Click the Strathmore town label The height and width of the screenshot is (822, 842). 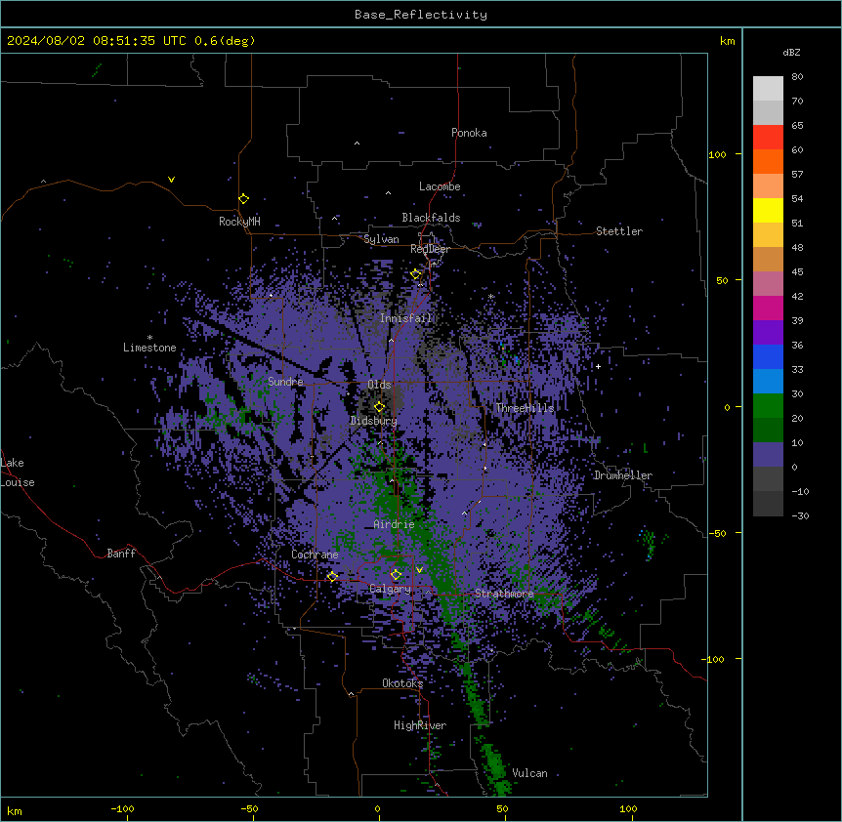(x=504, y=594)
